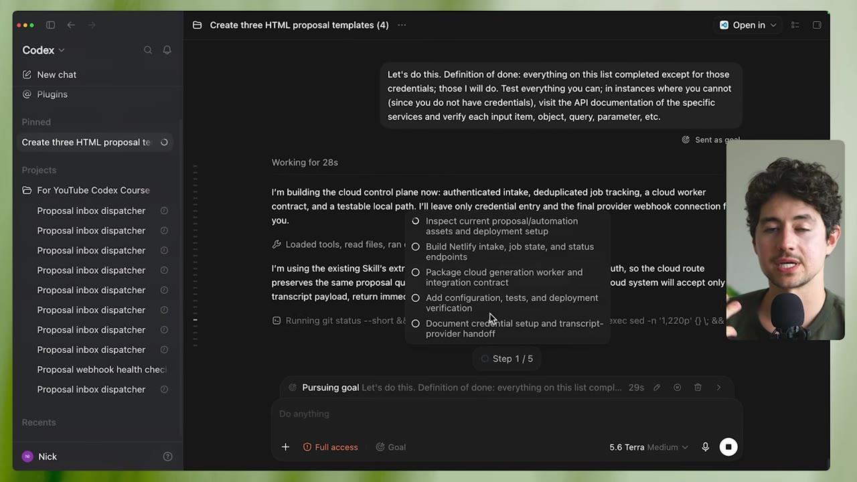Expand the Codex dropdown menu

(x=44, y=50)
